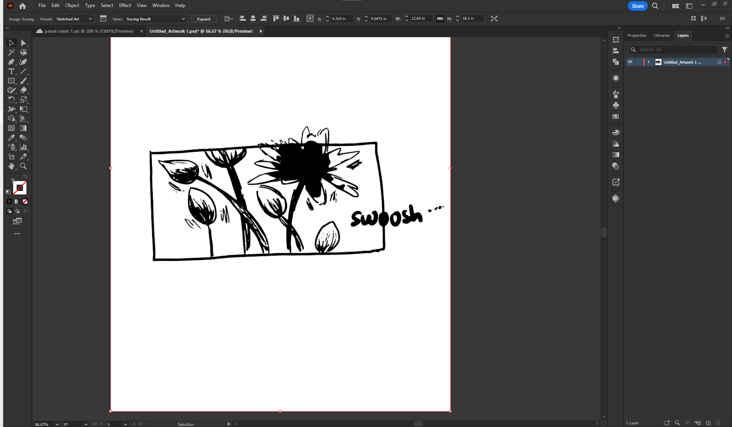This screenshot has height=427, width=732.
Task: Select the Pen tool
Action: (x=11, y=62)
